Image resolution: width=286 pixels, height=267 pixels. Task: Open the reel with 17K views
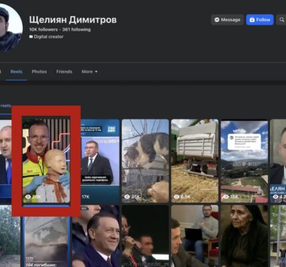(100, 161)
